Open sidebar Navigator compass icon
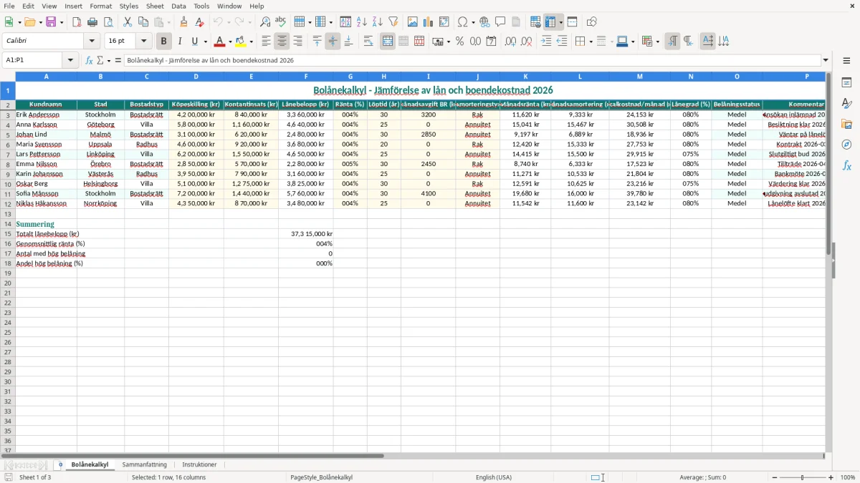Image resolution: width=860 pixels, height=483 pixels. coord(846,145)
